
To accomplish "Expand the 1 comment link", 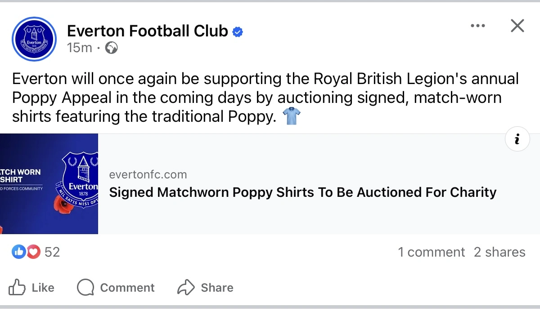I will click(x=431, y=252).
